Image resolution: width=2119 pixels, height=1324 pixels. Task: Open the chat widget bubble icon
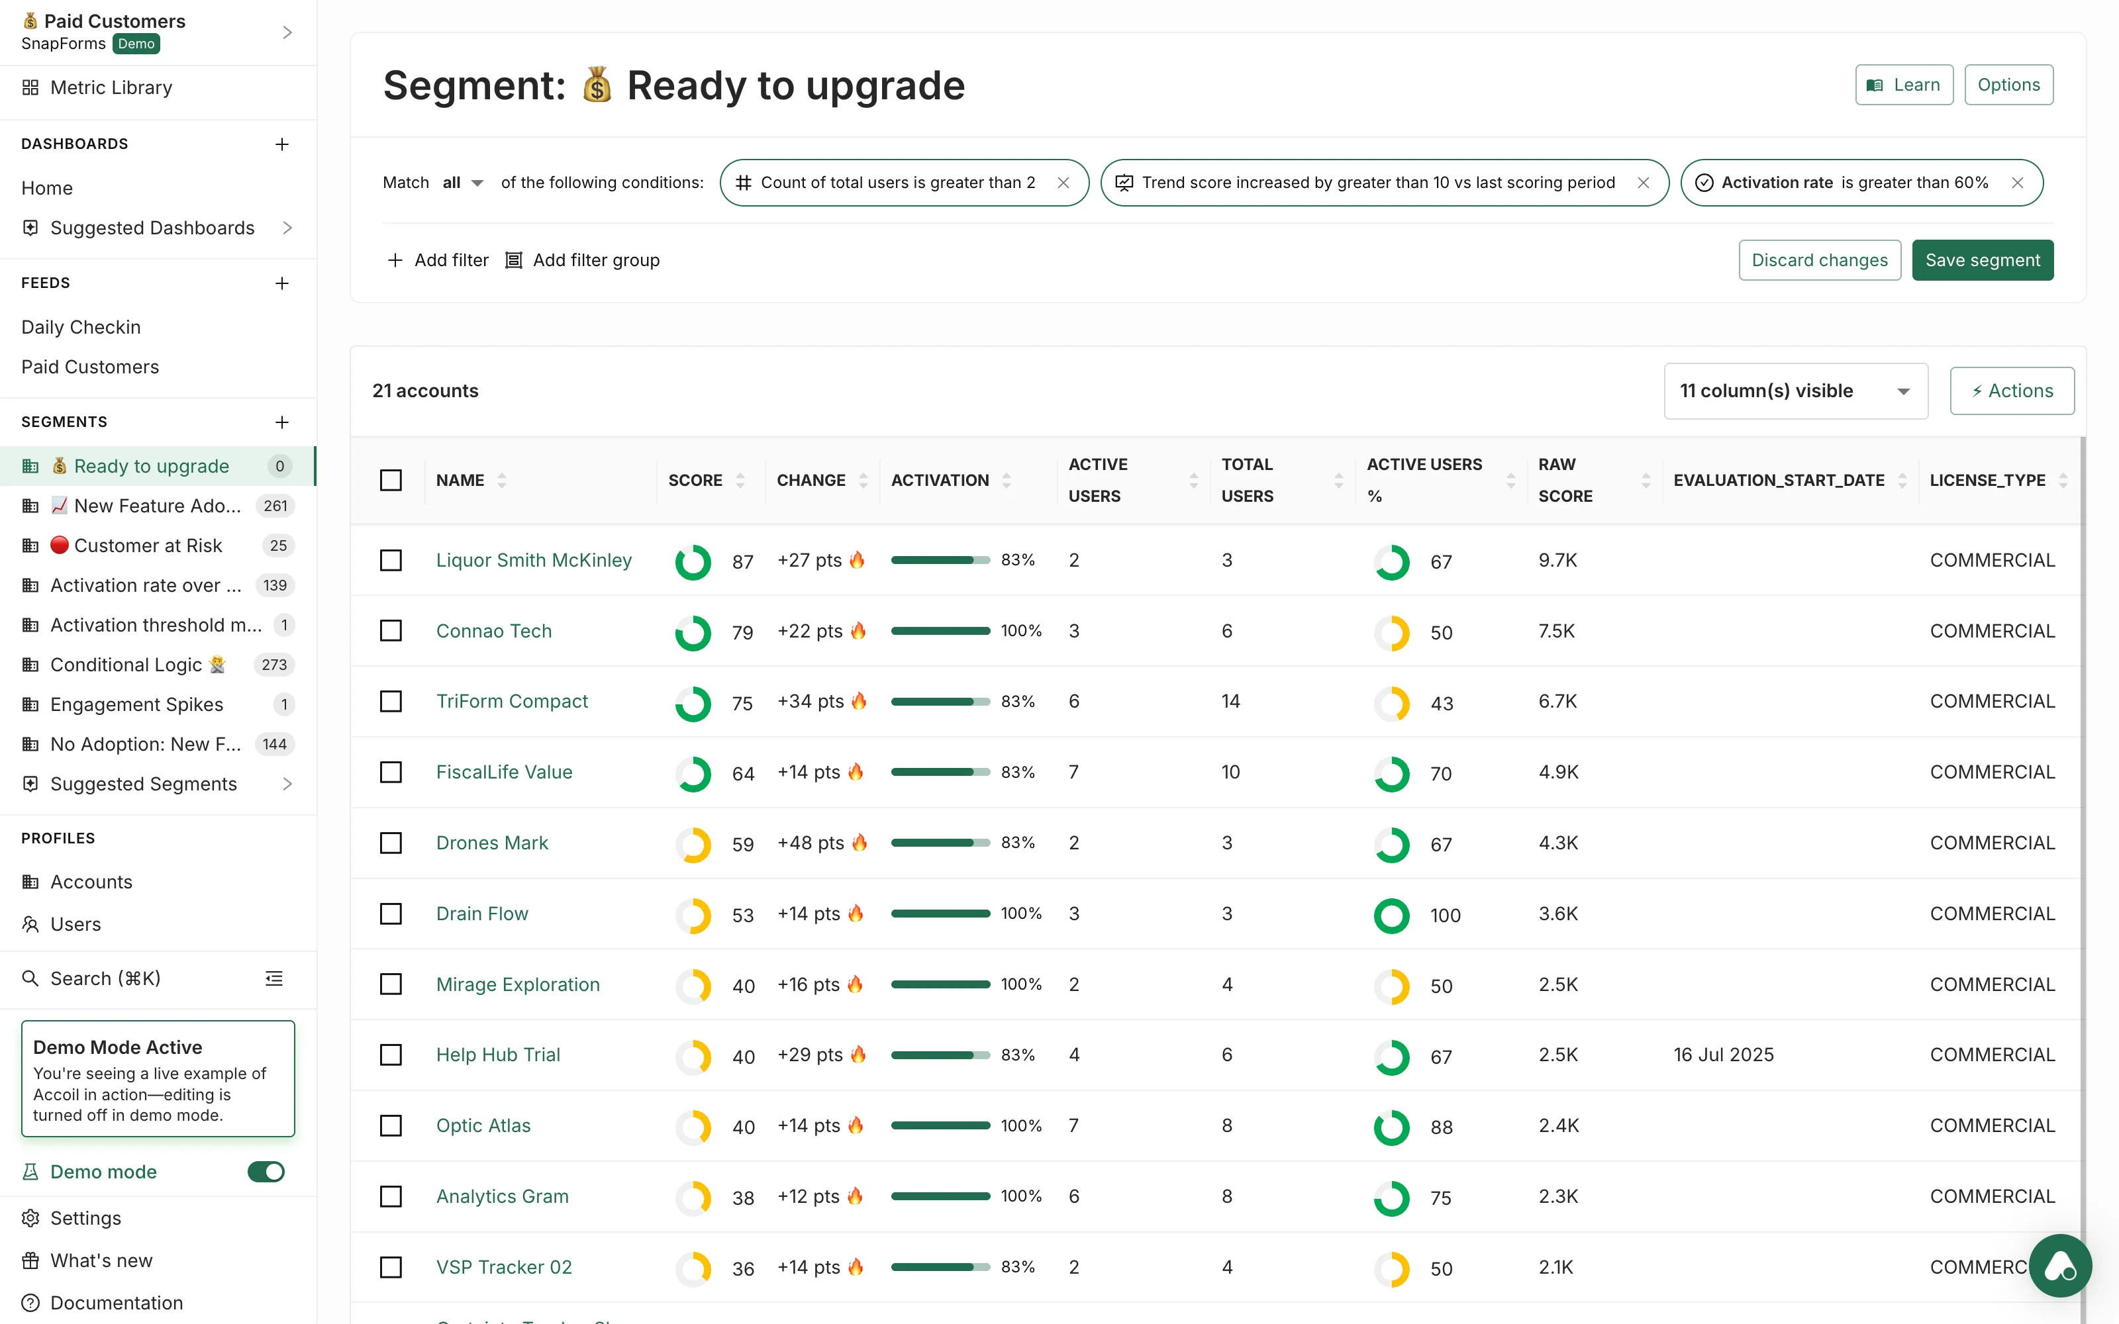click(x=2060, y=1265)
